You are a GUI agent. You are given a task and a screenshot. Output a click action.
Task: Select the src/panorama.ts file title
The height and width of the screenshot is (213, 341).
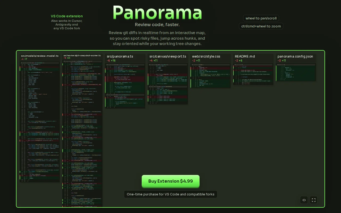click(120, 56)
